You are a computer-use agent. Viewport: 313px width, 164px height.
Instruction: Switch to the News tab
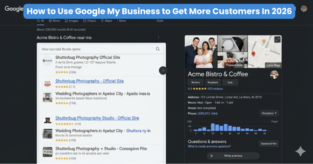[x=54, y=21]
